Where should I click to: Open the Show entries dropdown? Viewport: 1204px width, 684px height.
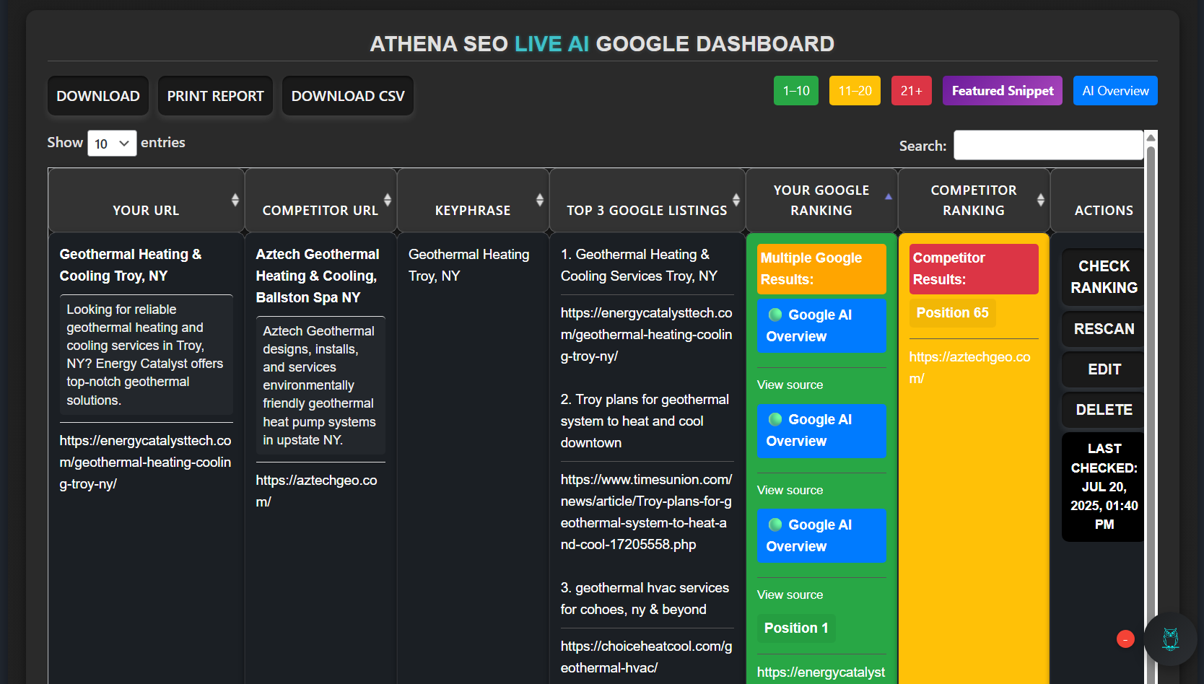point(112,144)
